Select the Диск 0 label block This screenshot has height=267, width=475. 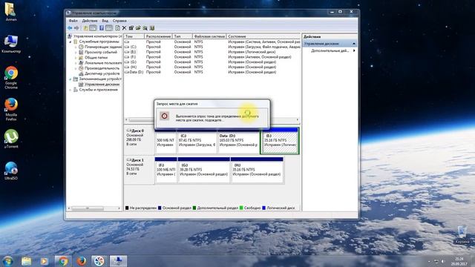tap(139, 141)
